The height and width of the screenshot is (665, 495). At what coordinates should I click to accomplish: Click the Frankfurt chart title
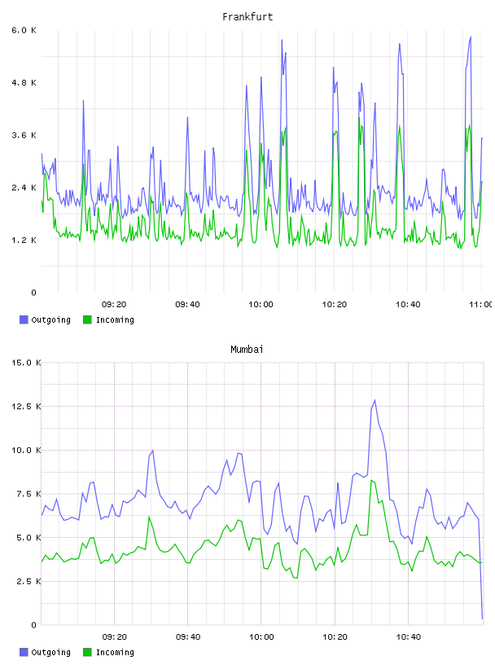pyautogui.click(x=247, y=17)
